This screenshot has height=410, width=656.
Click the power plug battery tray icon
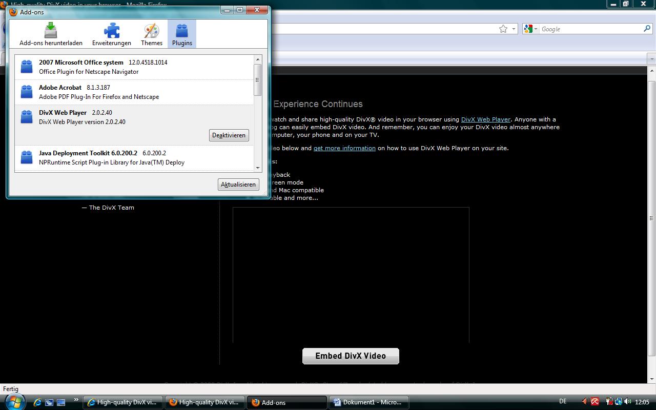tap(609, 402)
